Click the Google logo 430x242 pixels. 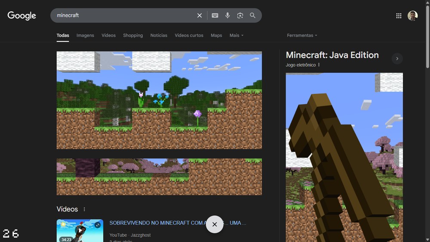pyautogui.click(x=21, y=16)
